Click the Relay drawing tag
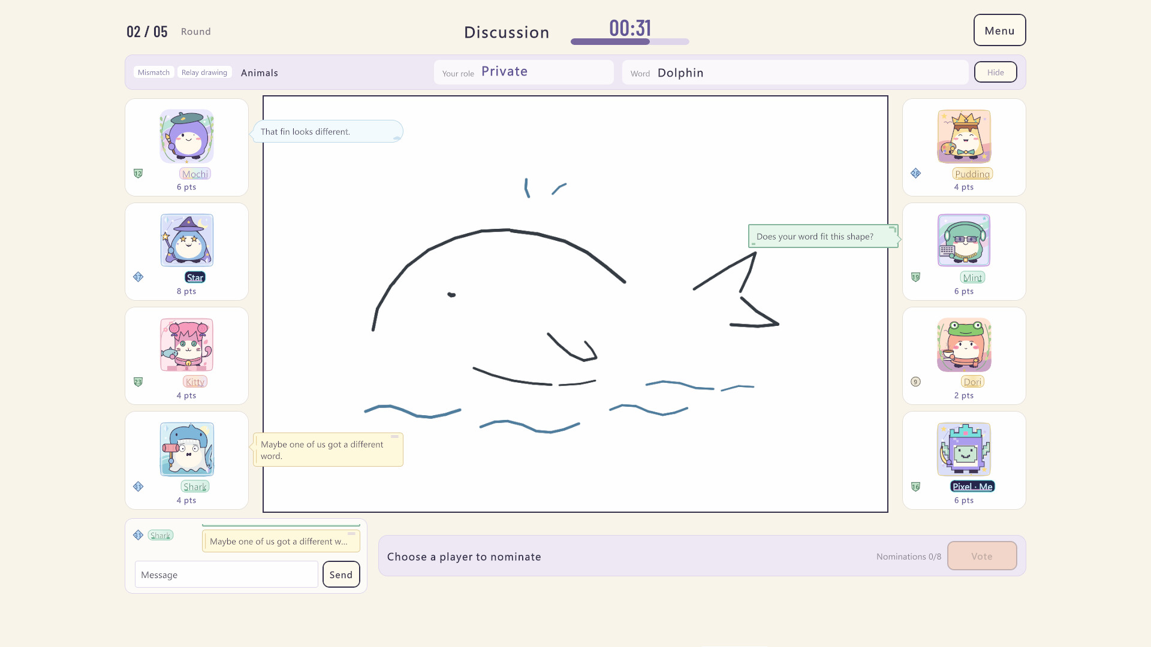Image resolution: width=1151 pixels, height=647 pixels. [204, 72]
